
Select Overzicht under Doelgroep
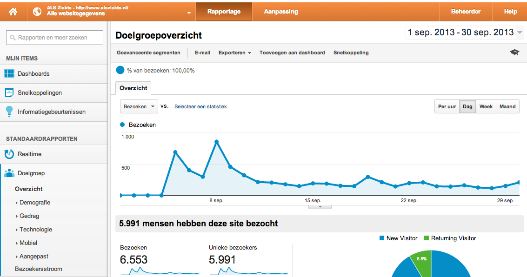click(x=28, y=189)
